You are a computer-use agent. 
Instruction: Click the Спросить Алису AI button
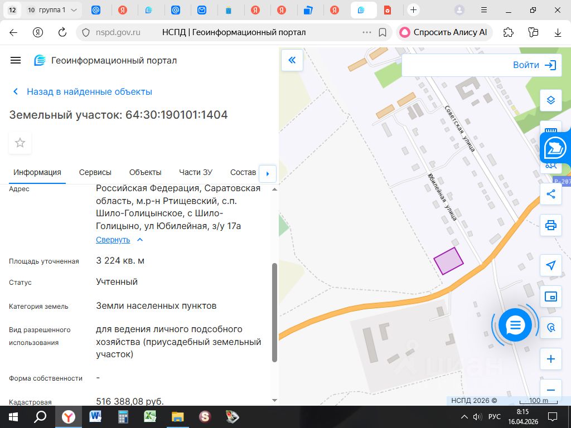(444, 32)
